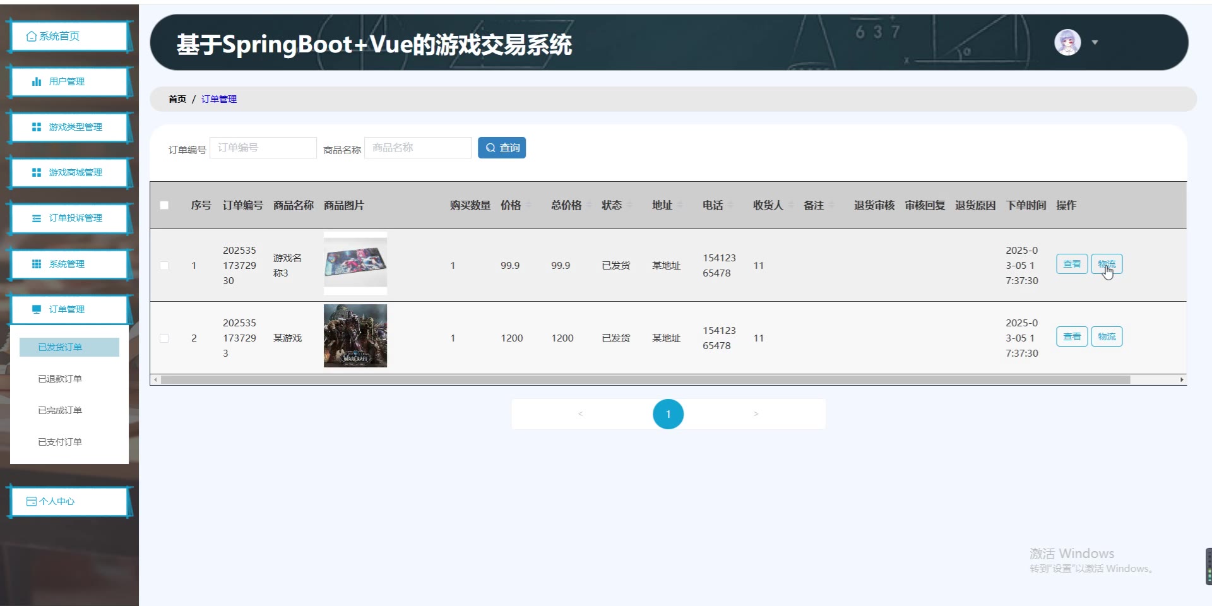Click the sort icon next to 收货人
Screen dimensions: 1212x606
point(791,205)
